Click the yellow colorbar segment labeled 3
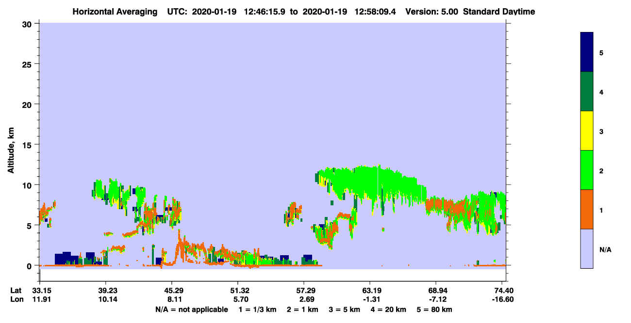Screen dimensions: 631x323 click(587, 131)
